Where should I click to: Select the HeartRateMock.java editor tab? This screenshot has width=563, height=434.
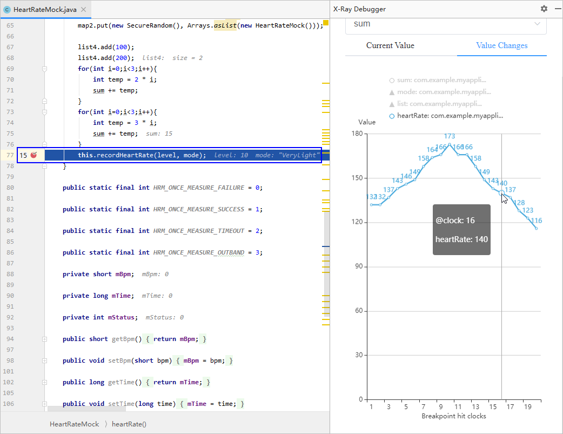pyautogui.click(x=45, y=9)
